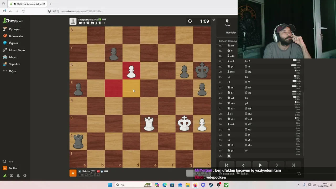Open the 1AdHoc profile in sidebar
This screenshot has height=189, width=336.
pos(10,168)
